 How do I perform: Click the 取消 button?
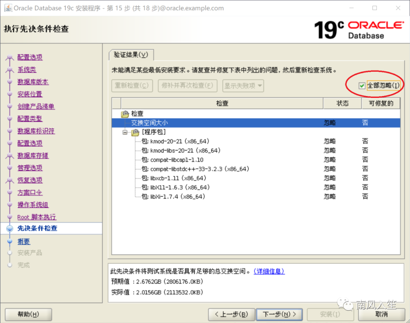[382, 314]
